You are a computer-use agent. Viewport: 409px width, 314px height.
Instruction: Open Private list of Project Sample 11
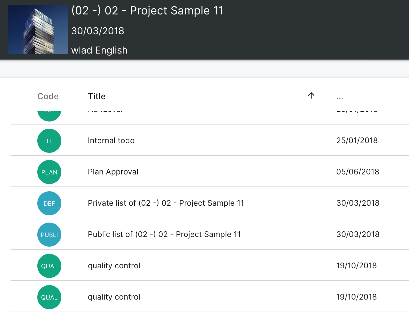(x=166, y=203)
